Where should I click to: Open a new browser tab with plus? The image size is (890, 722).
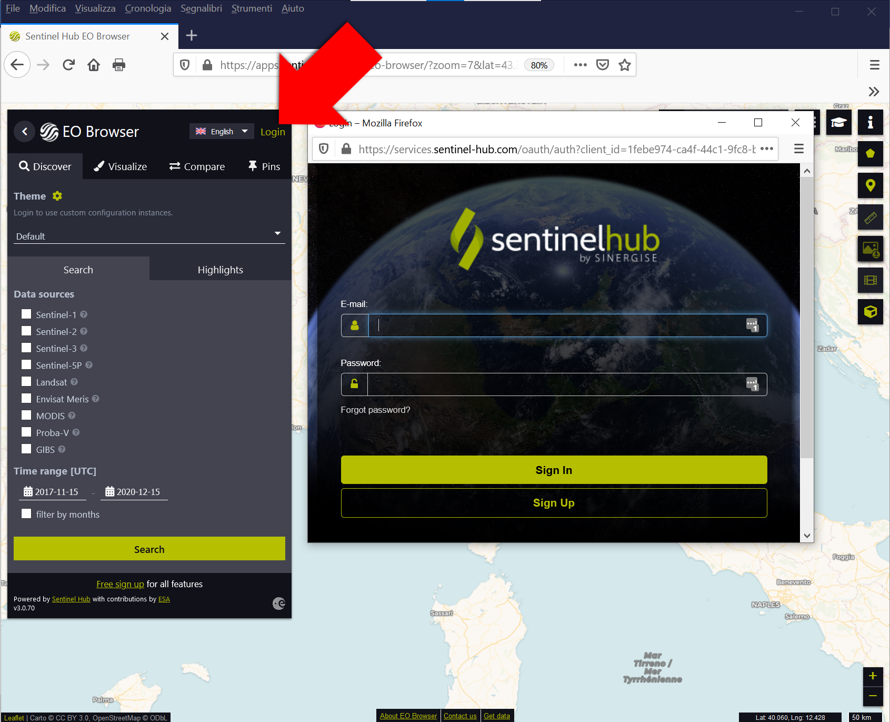(x=192, y=35)
